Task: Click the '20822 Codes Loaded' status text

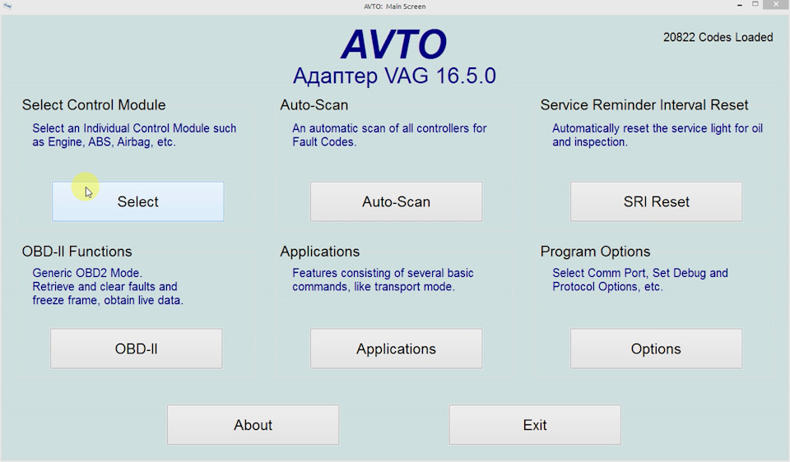Action: click(x=718, y=37)
